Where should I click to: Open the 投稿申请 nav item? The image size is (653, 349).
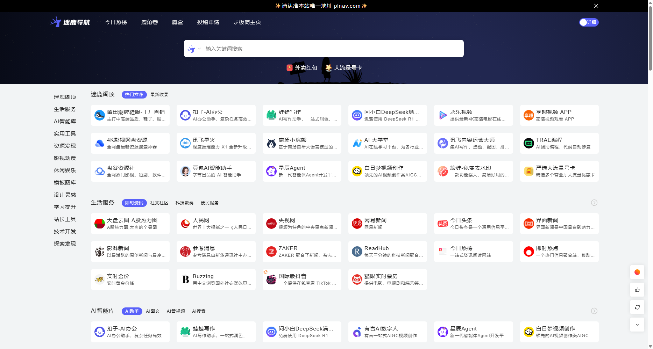(208, 22)
